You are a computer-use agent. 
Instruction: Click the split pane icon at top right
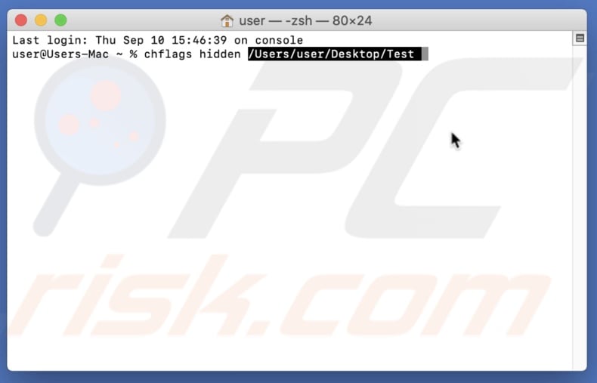[580, 39]
